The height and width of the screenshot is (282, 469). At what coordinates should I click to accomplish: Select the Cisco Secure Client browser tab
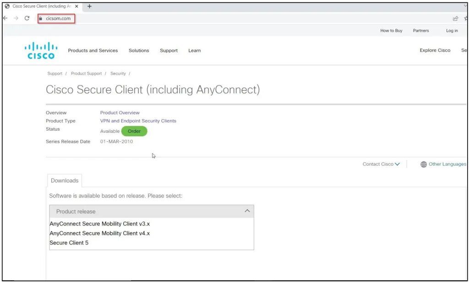[42, 6]
